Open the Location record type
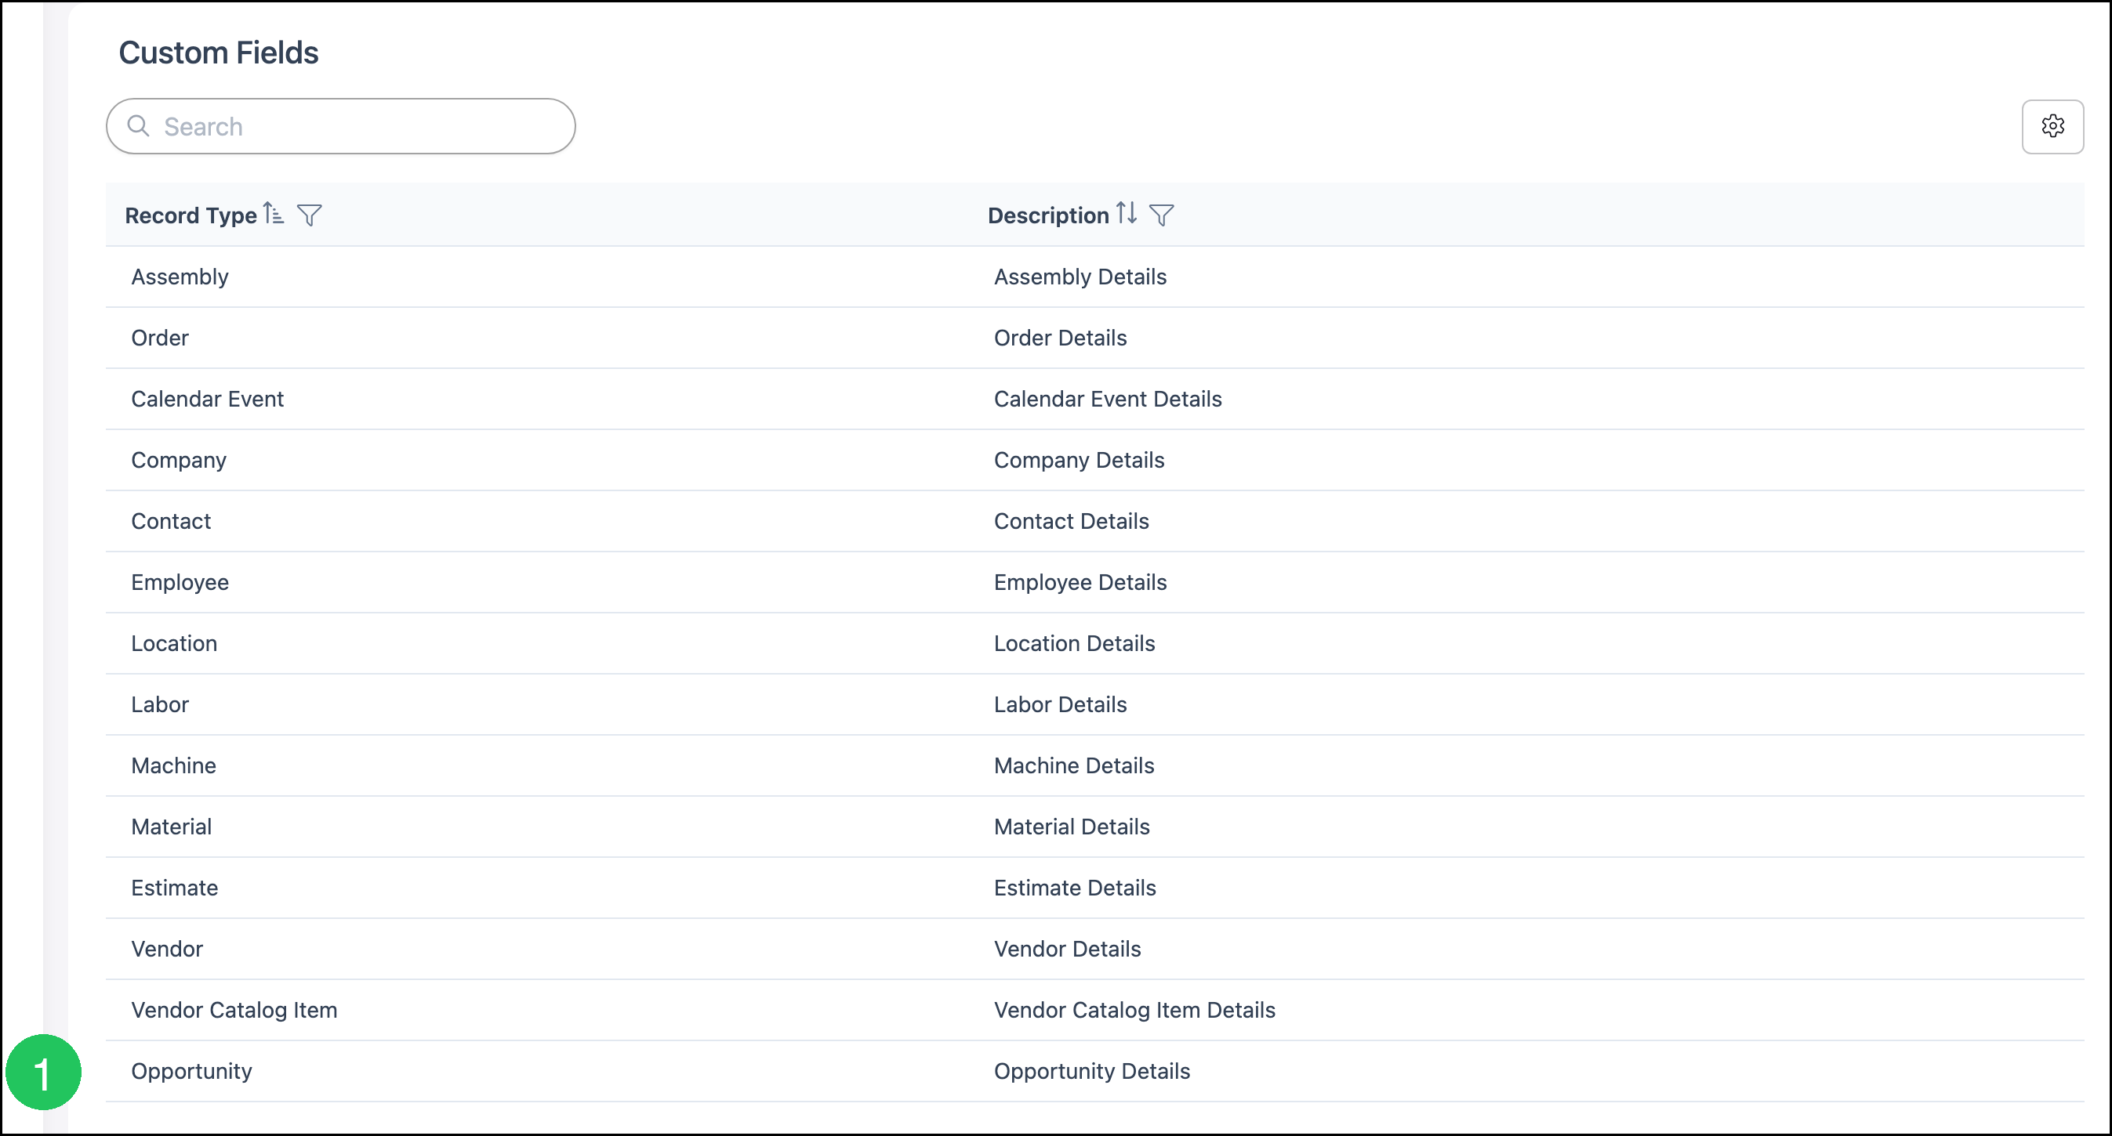 click(174, 643)
